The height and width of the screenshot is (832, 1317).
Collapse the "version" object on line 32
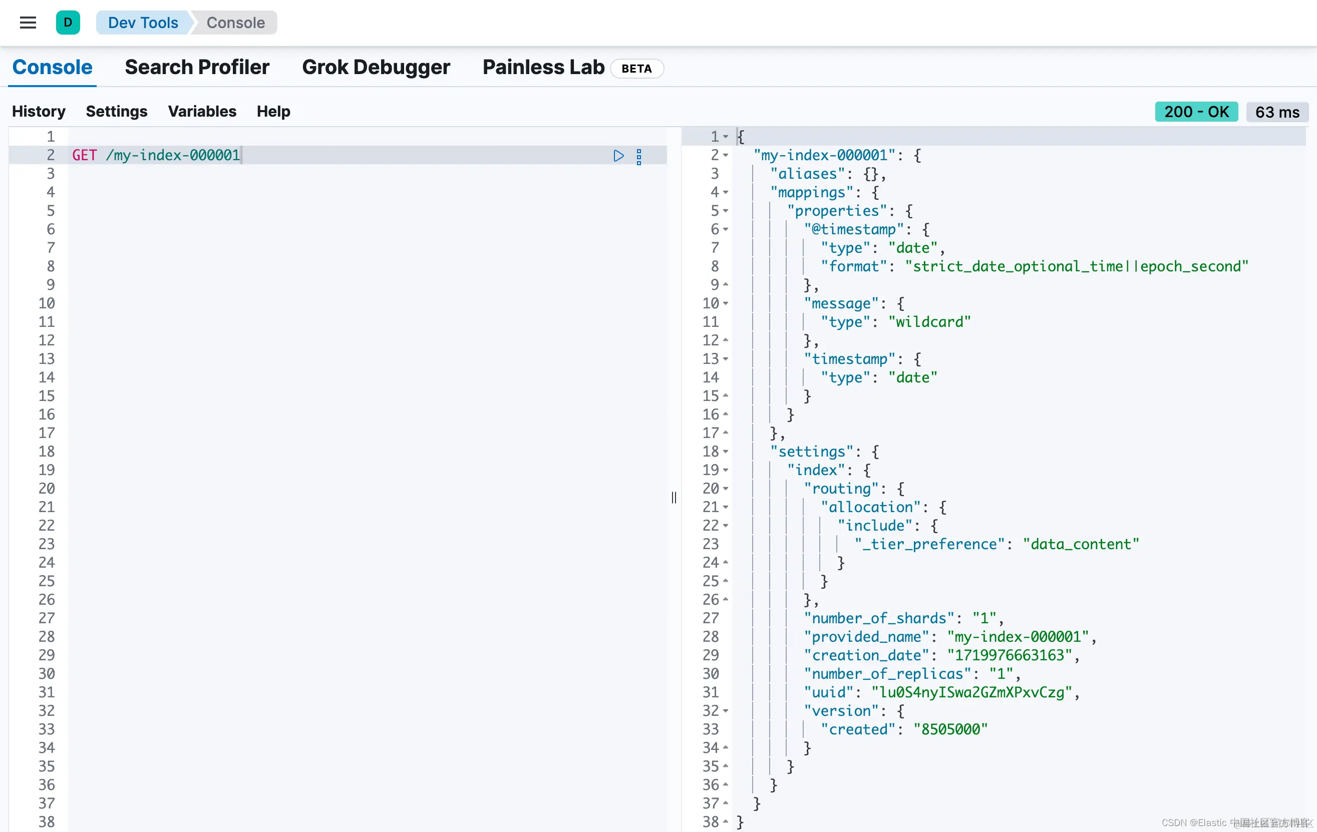click(x=726, y=711)
